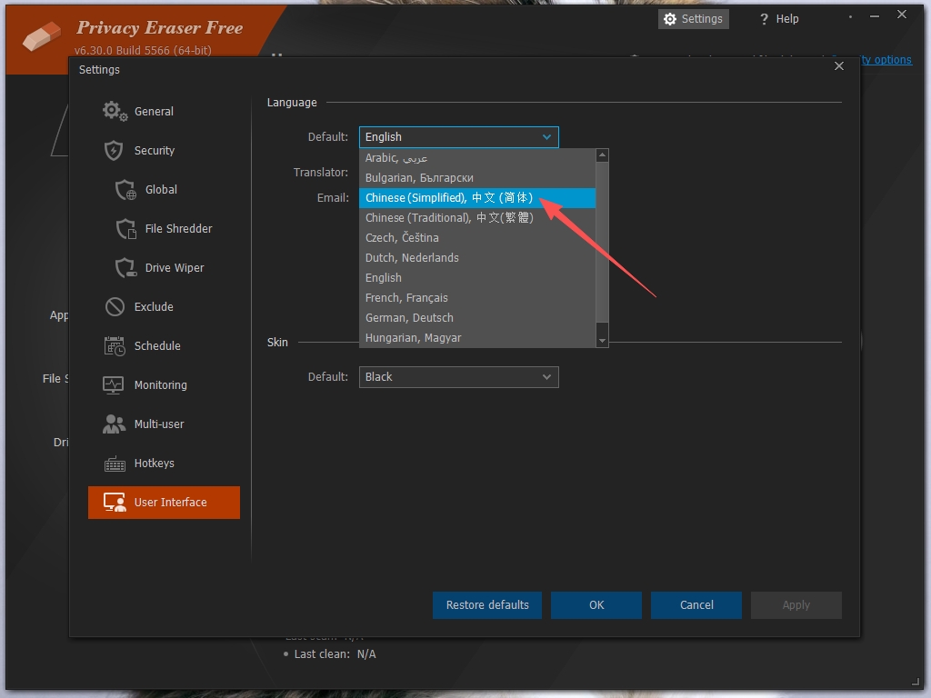931x698 pixels.
Task: Choose Chinese (Simplified) from language list
Action: 476,197
